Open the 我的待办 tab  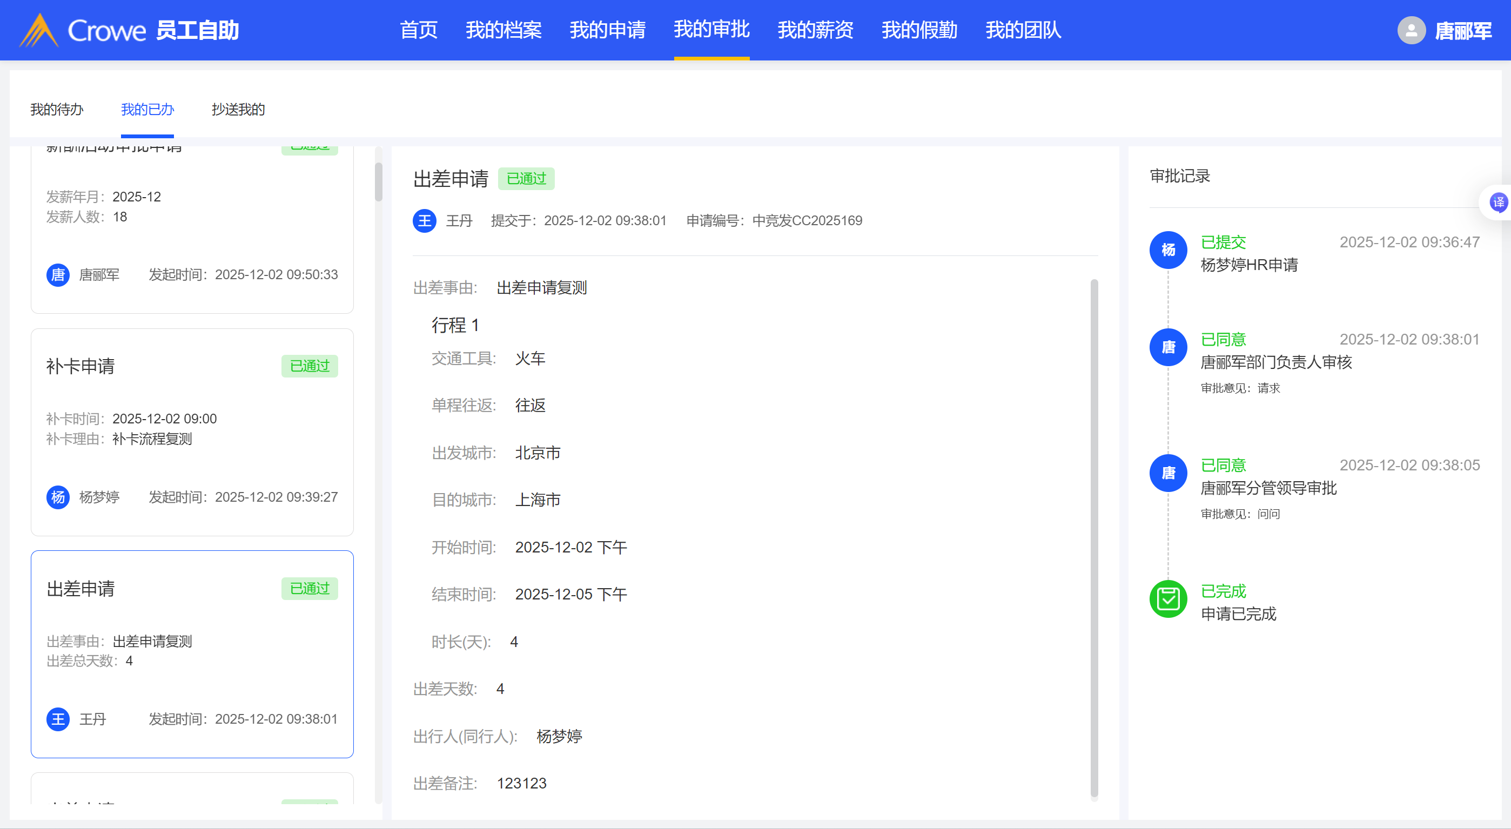pyautogui.click(x=57, y=110)
